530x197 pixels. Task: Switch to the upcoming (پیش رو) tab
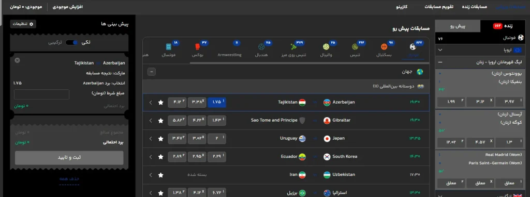click(x=458, y=26)
